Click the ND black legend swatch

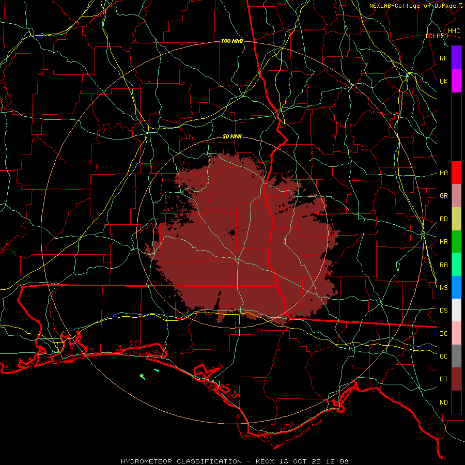[x=456, y=402]
